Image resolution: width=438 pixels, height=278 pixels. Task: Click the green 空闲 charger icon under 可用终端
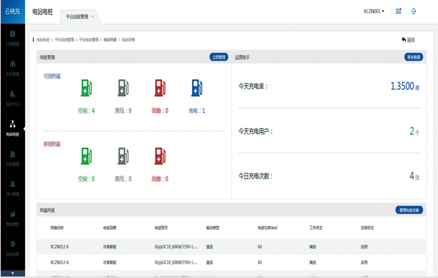coord(86,88)
